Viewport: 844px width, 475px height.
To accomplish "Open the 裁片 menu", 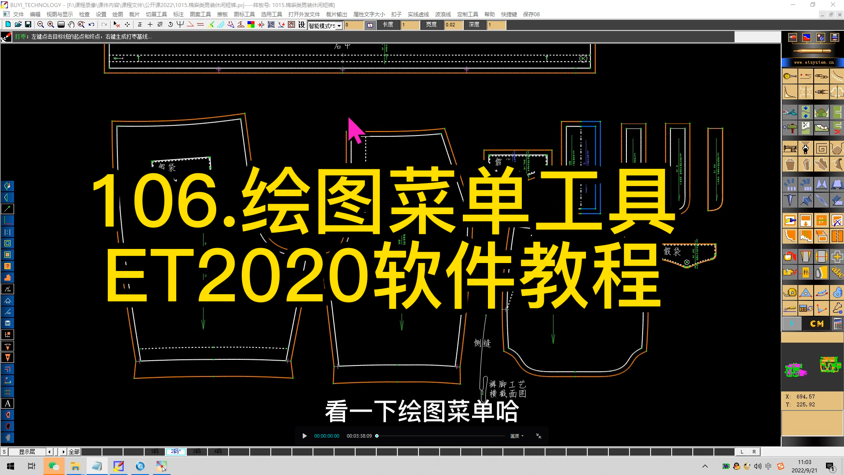I will (135, 15).
